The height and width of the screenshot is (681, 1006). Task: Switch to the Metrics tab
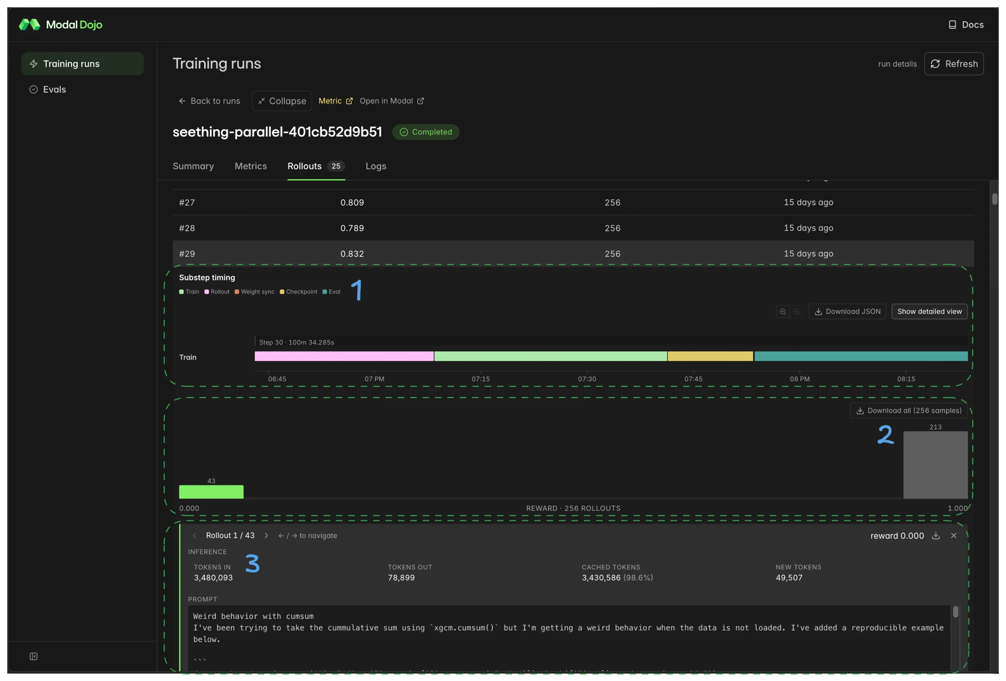coord(251,166)
